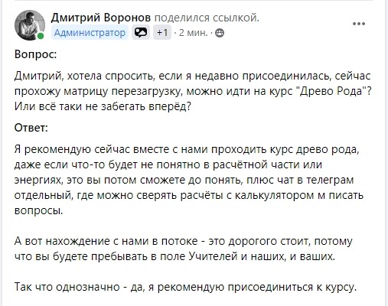Click the text поделился ссылкой
Viewport: 388px width, 306px height.
pos(207,18)
